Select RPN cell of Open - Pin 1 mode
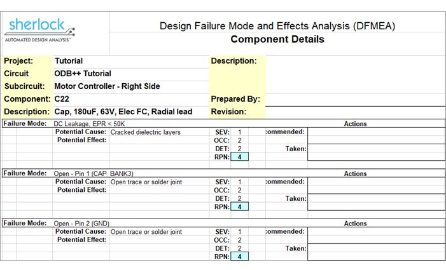 click(239, 206)
